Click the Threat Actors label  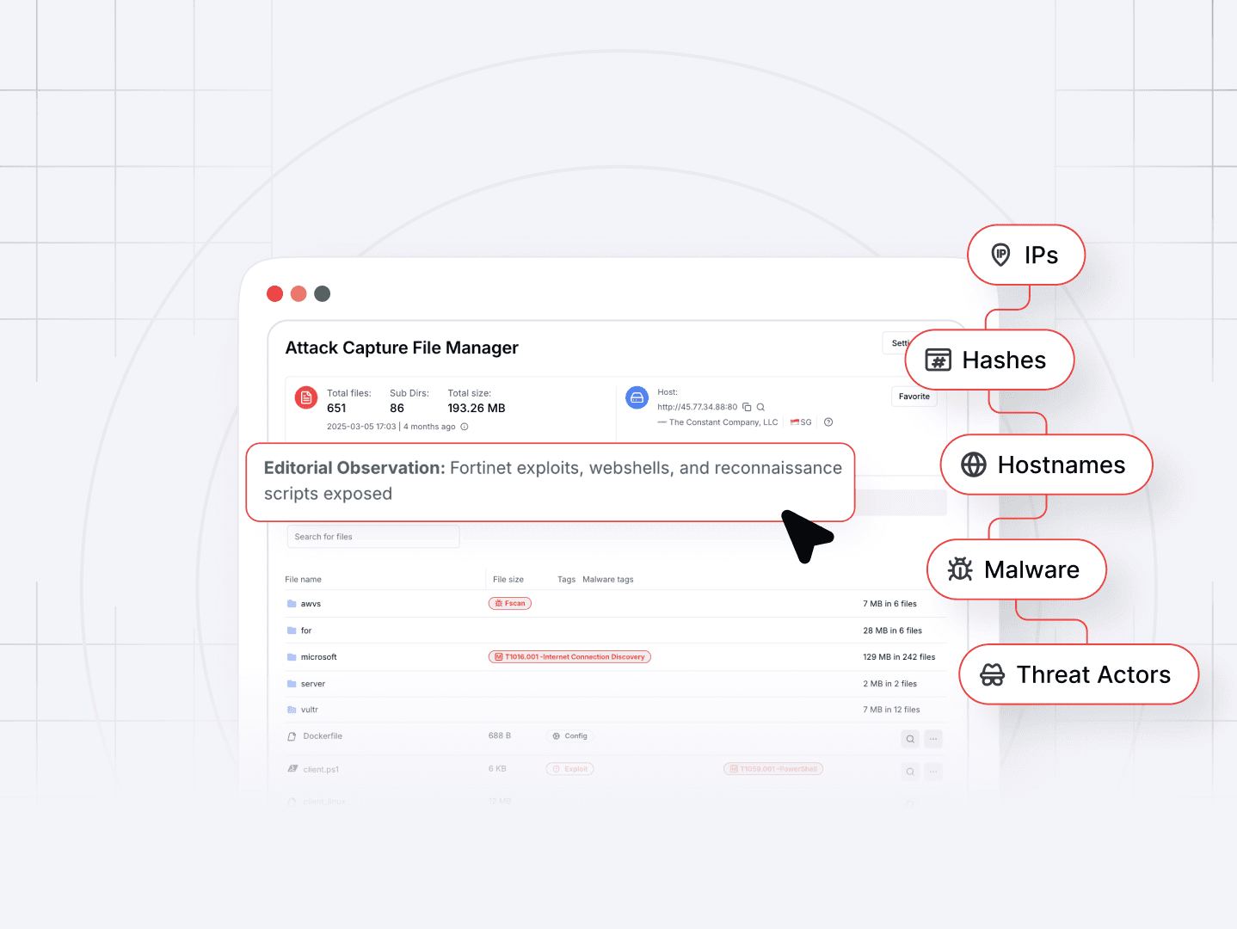click(x=1093, y=674)
